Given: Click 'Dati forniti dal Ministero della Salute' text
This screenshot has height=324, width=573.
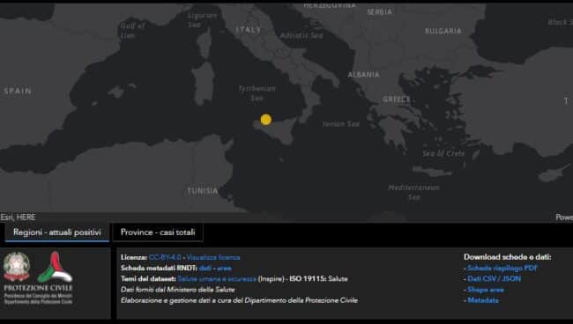Looking at the screenshot, I should (177, 290).
